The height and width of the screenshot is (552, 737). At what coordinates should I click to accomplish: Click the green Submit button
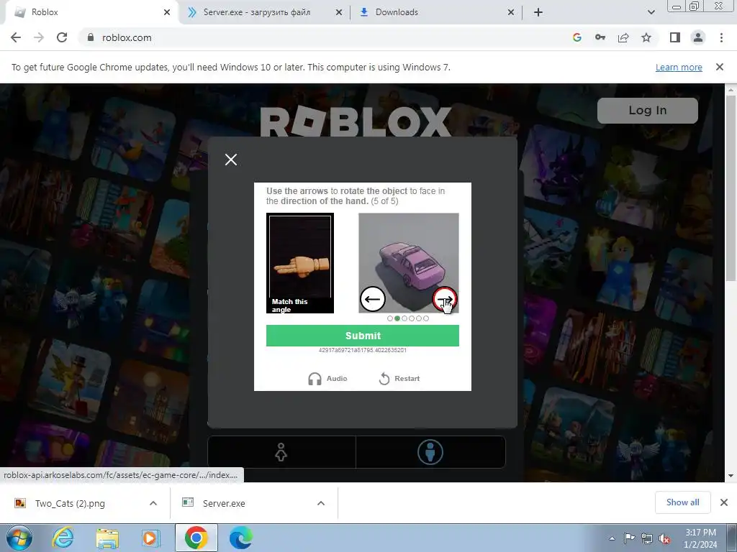click(363, 336)
